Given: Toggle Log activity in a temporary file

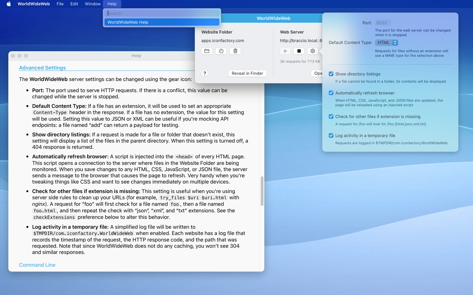Looking at the screenshot, I should 331,135.
